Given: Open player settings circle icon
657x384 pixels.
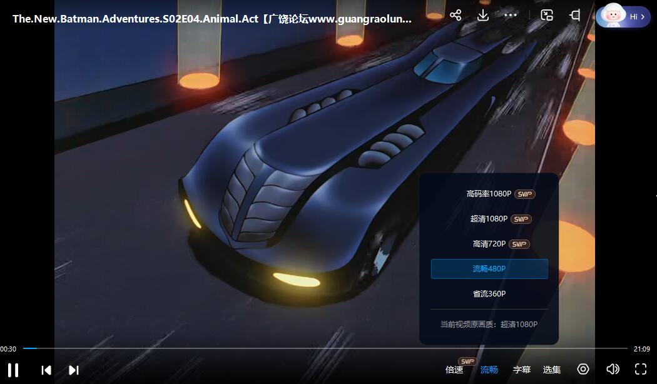Looking at the screenshot, I should [x=583, y=369].
